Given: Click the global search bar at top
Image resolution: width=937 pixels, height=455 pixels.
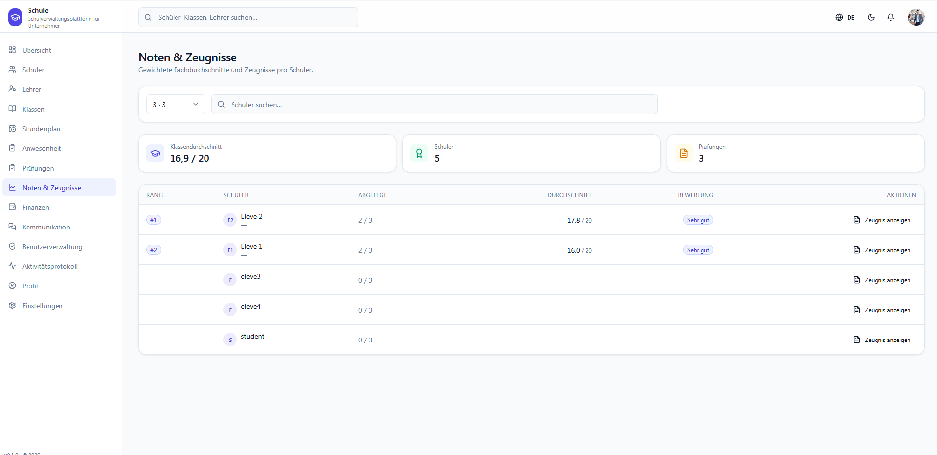Looking at the screenshot, I should point(248,17).
